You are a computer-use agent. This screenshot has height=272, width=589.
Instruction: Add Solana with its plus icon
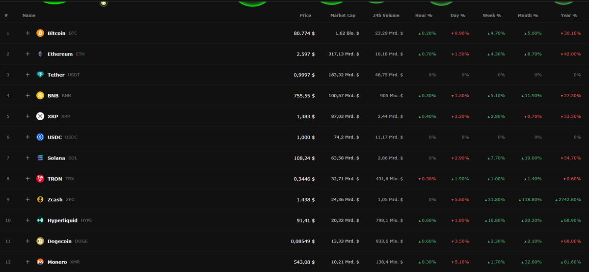coord(27,158)
